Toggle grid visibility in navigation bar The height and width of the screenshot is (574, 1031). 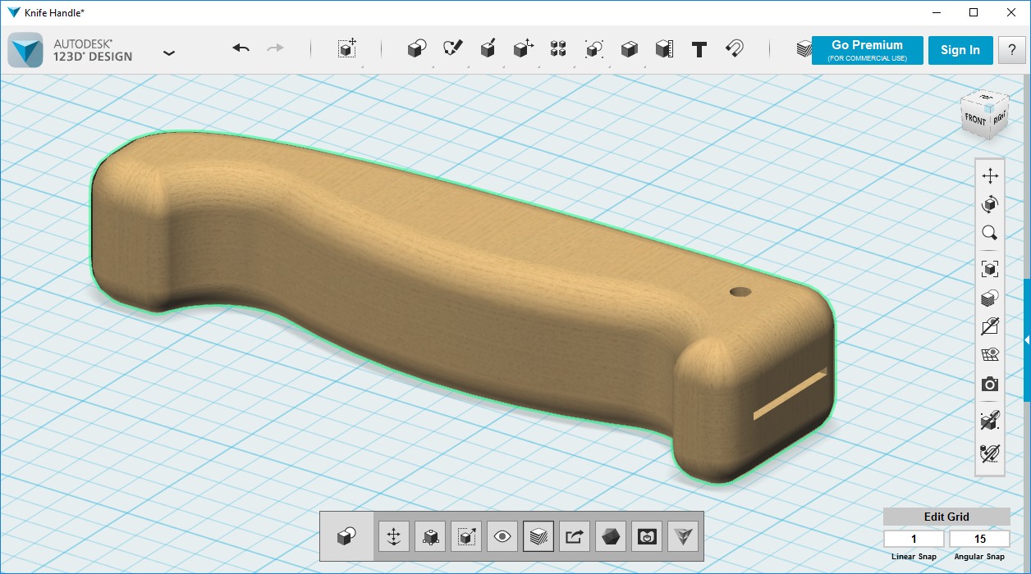pos(990,355)
